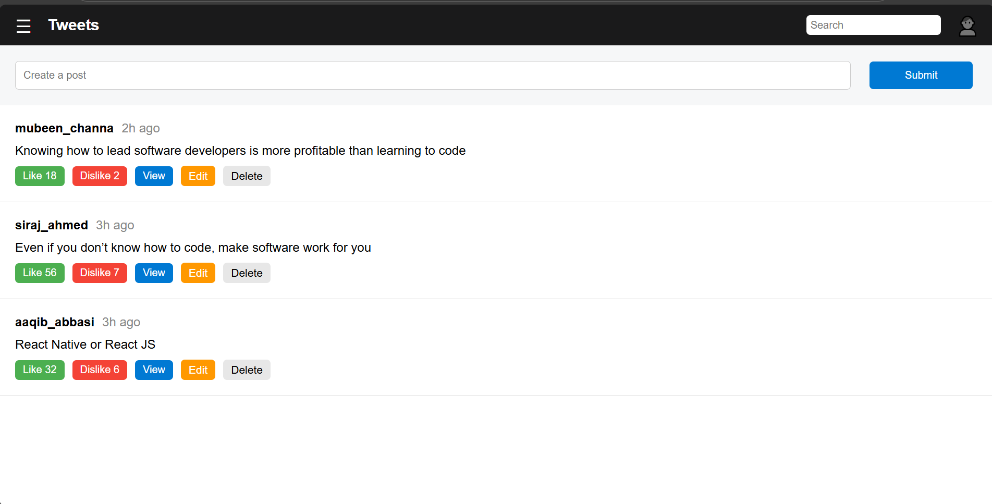This screenshot has height=504, width=992.
Task: Open the user profile avatar icon
Action: tap(967, 26)
